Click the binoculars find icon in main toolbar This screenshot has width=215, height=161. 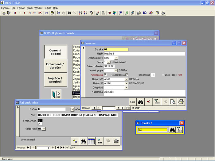click(69, 13)
